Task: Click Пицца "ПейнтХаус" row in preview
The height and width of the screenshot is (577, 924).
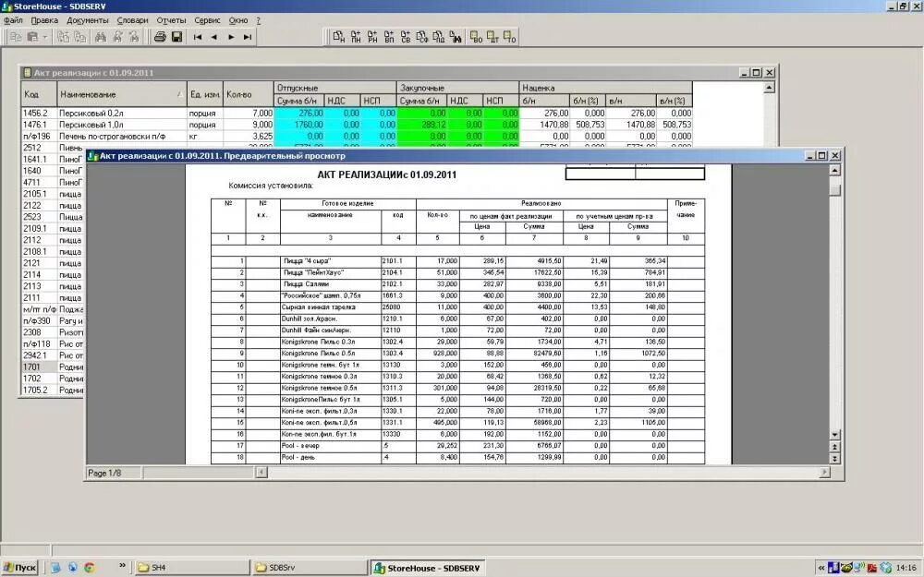Action: pos(457,272)
